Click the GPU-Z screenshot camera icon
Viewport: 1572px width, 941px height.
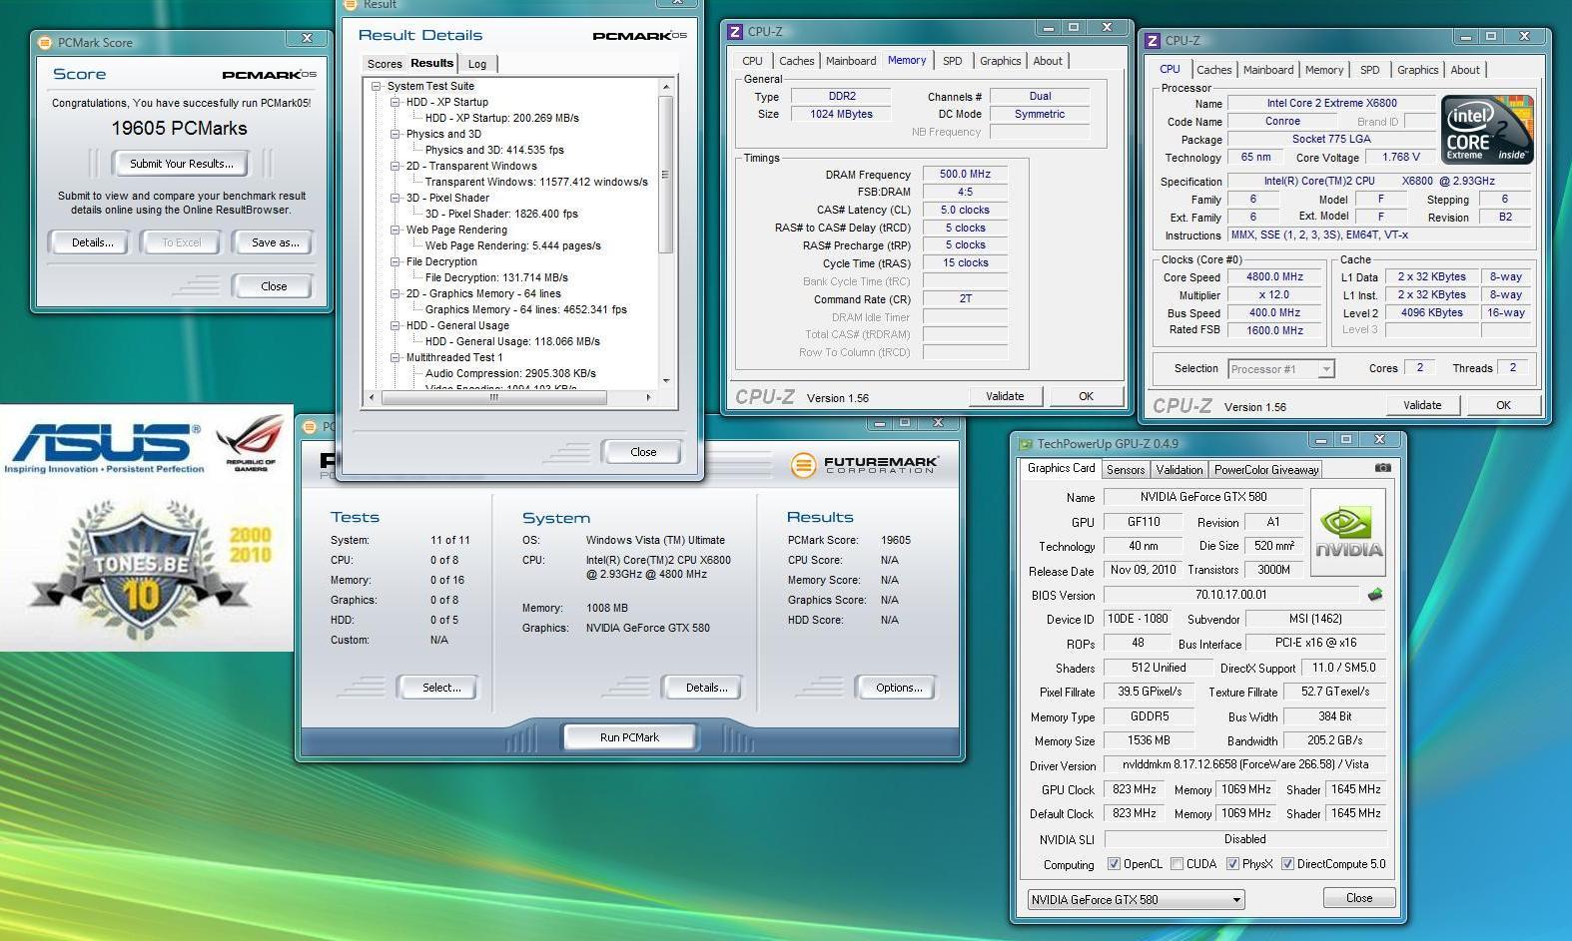1382,468
